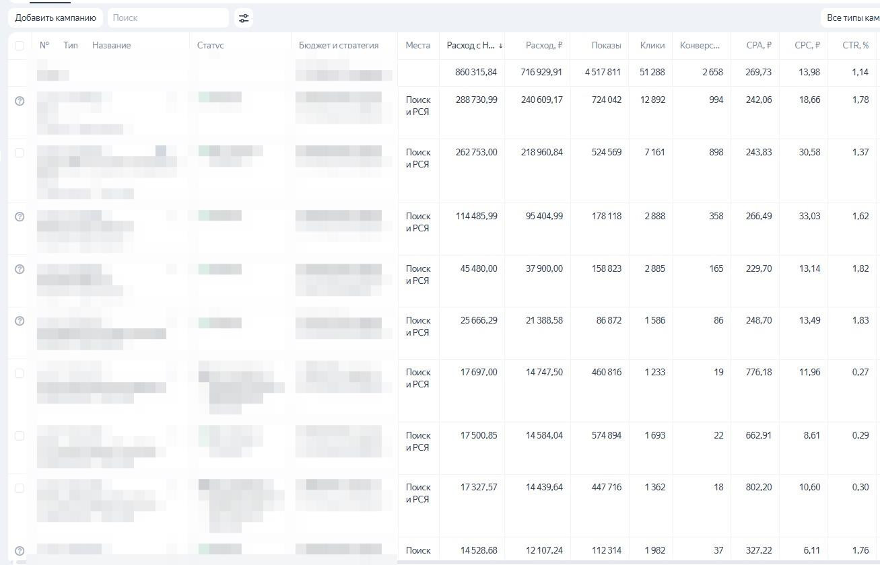Click the CPC cell 6,11

(812, 550)
